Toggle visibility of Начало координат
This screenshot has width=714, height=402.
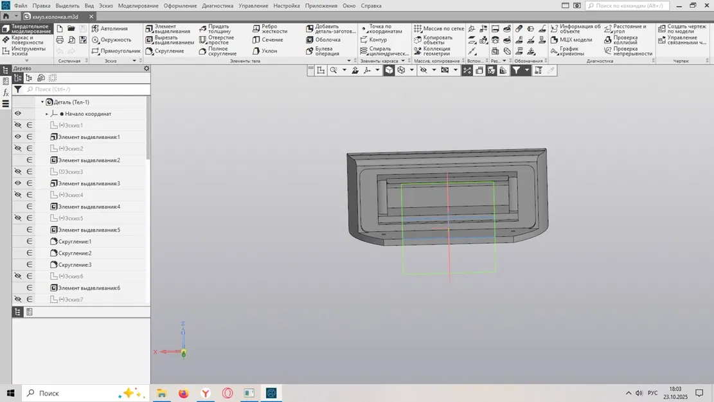pos(18,113)
